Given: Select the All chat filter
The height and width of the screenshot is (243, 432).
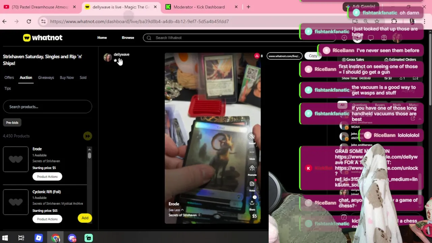Looking at the screenshot, I should (342, 105).
